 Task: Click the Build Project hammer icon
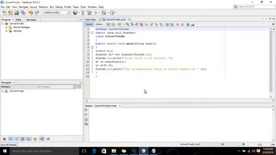pyautogui.click(x=83, y=12)
